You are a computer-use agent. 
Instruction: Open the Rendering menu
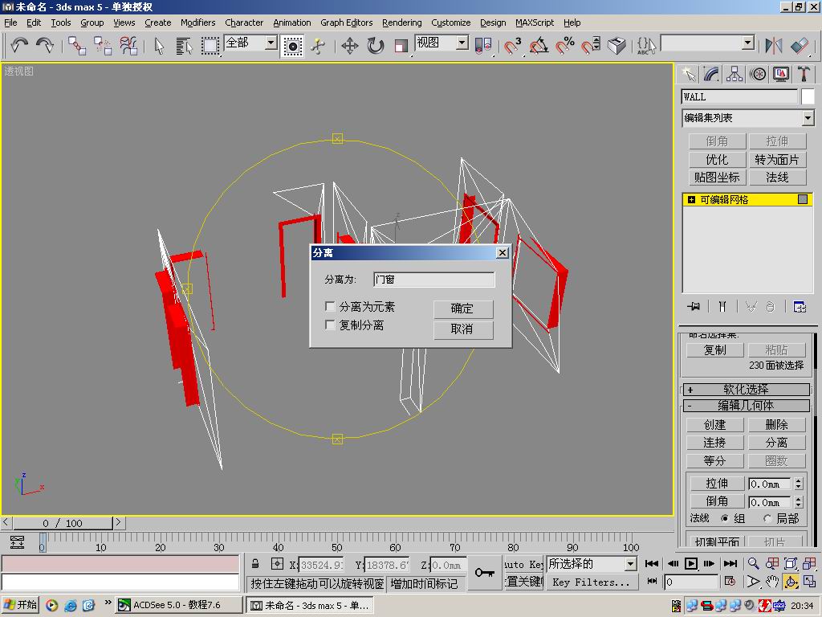(401, 22)
